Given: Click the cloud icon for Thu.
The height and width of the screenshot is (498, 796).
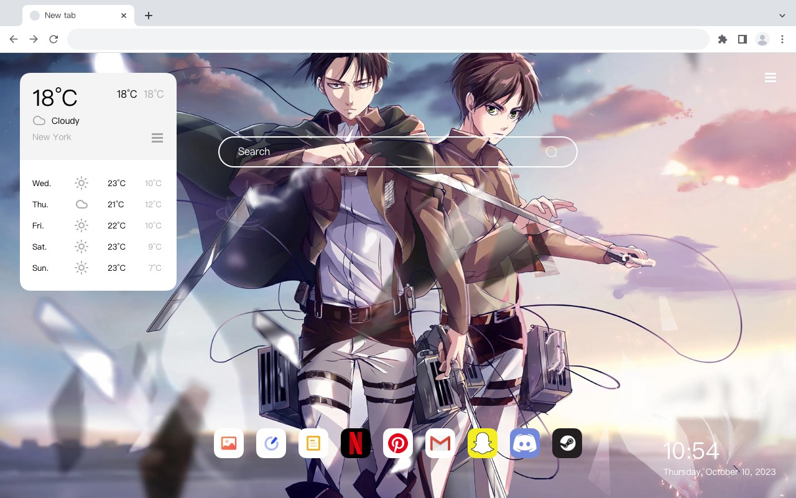Looking at the screenshot, I should point(81,204).
